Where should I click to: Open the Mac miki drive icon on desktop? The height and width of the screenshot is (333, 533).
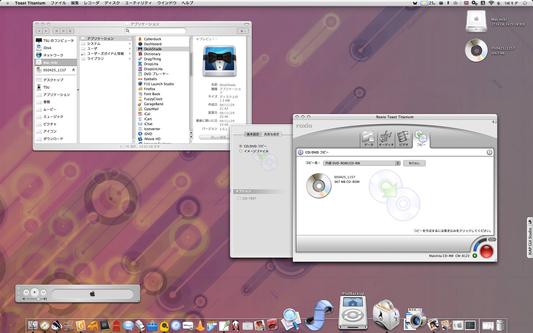point(476,21)
